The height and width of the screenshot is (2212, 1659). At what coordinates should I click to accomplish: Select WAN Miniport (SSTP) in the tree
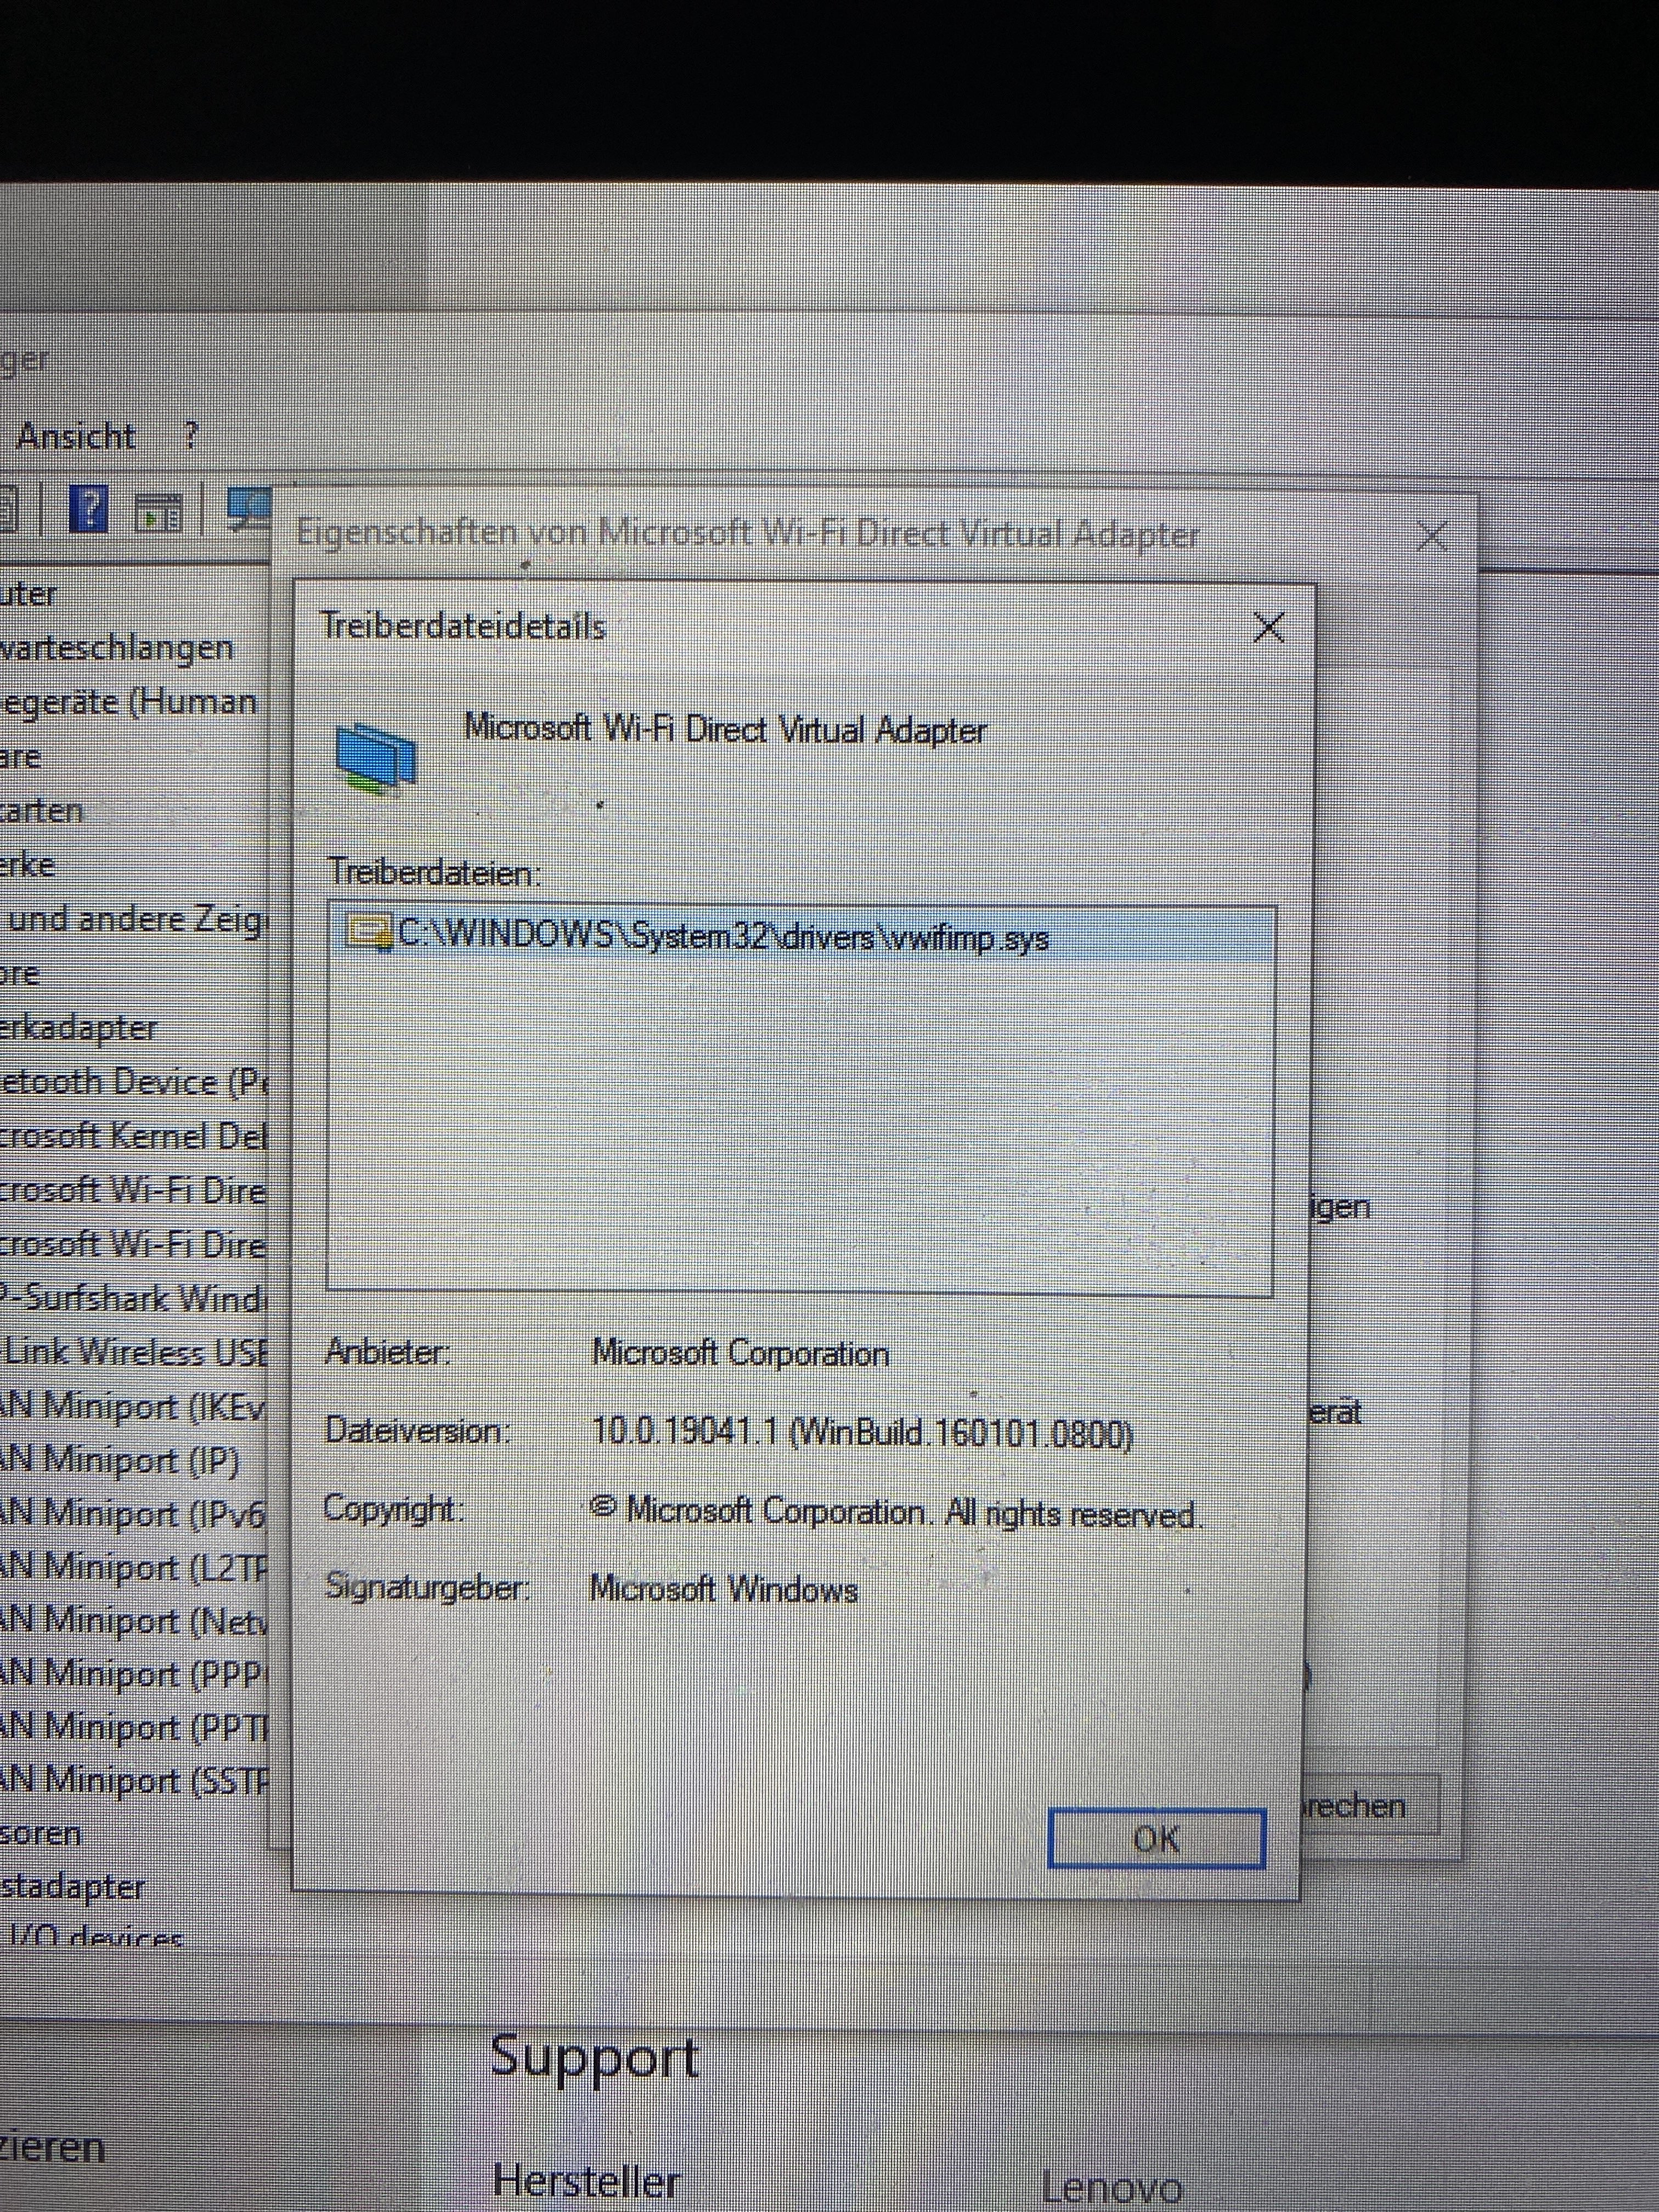click(135, 1780)
